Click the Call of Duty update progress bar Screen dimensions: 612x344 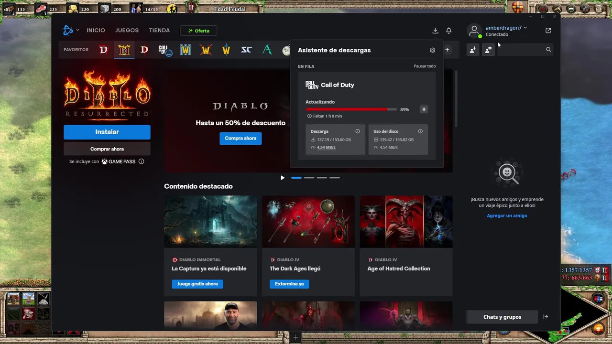pyautogui.click(x=351, y=109)
